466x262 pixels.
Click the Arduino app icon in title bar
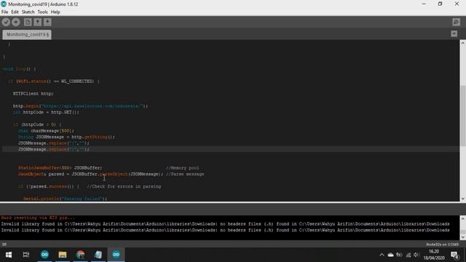coord(4,4)
